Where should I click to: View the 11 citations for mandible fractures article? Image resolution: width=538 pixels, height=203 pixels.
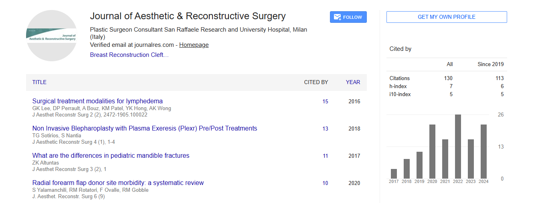point(325,156)
